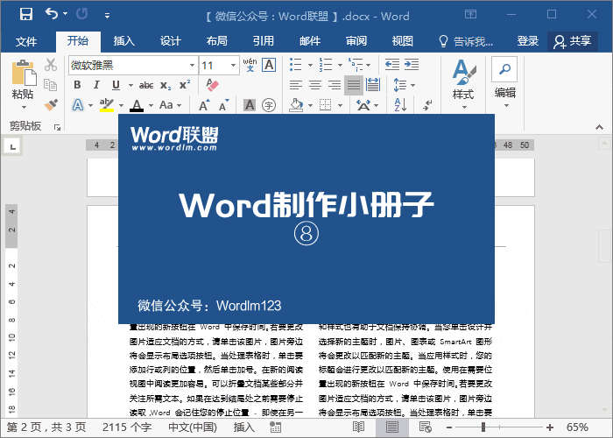Open line spacing options
The width and height of the screenshot is (613, 438).
pos(404,85)
